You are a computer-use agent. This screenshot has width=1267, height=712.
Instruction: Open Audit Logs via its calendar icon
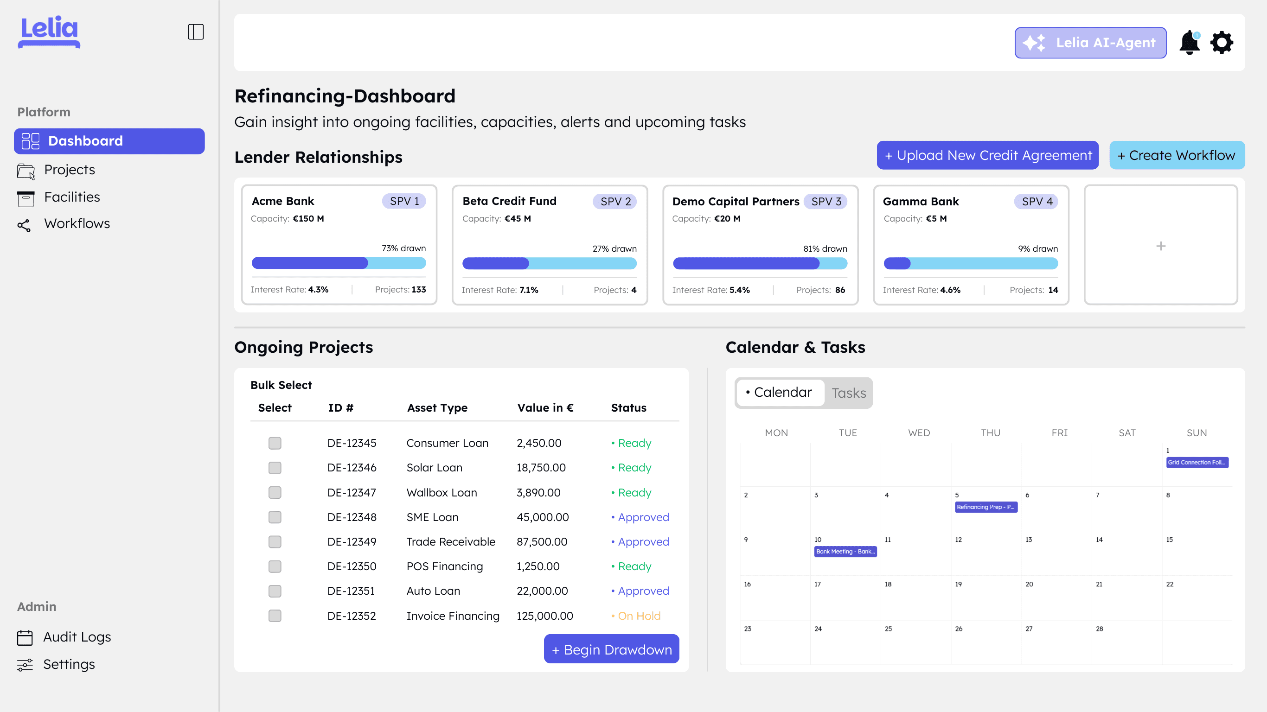(x=25, y=637)
